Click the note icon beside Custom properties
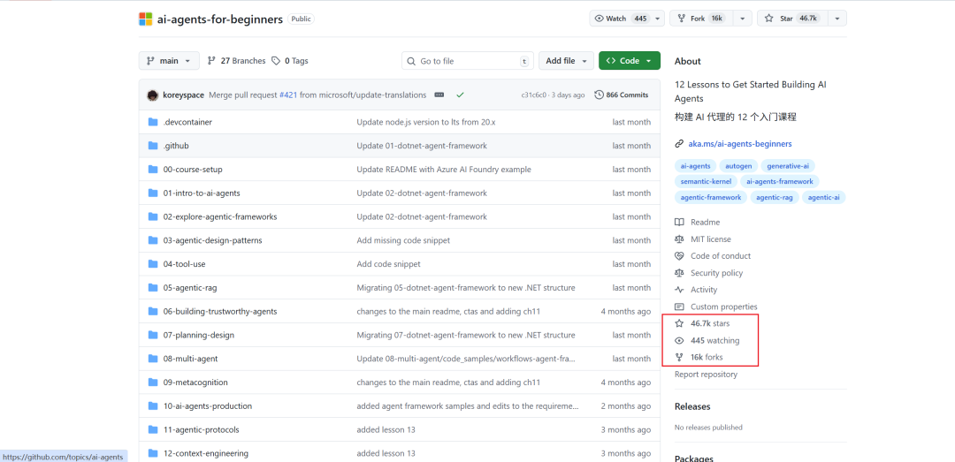The image size is (955, 462). pos(679,307)
